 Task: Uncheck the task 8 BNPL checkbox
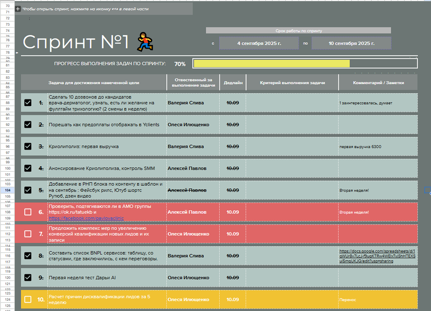(x=28, y=256)
